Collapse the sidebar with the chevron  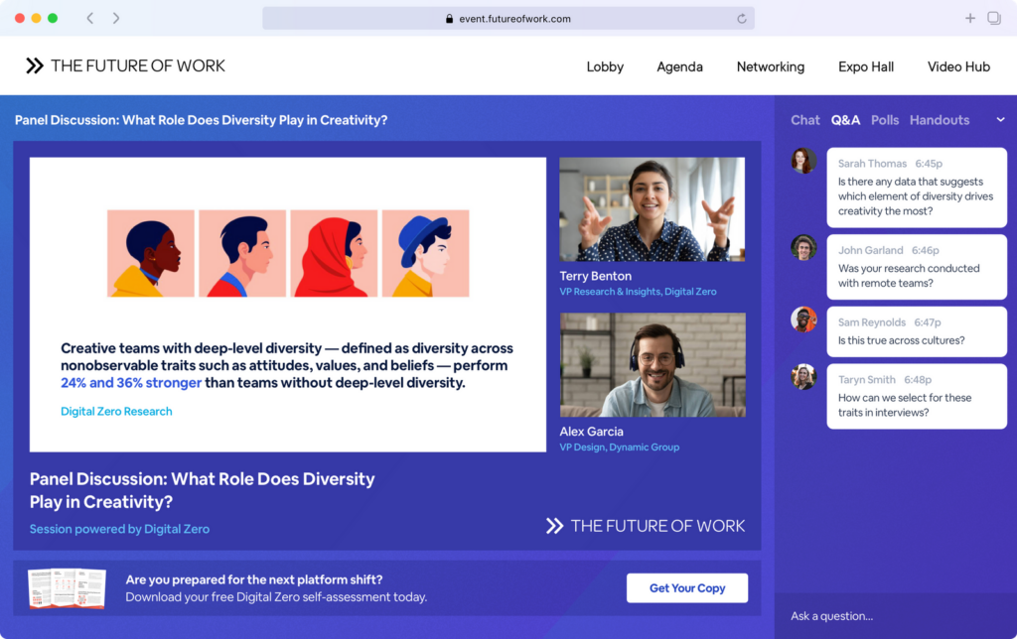(x=1000, y=119)
